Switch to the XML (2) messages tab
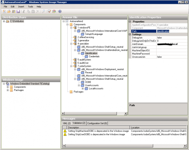189x150 pixels. tap(66, 123)
